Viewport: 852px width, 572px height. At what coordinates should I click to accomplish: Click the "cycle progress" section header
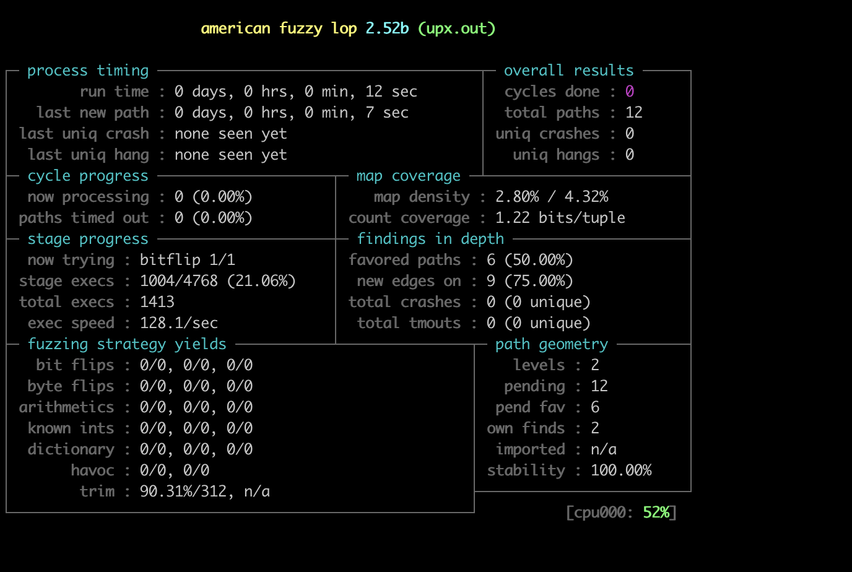[88, 176]
